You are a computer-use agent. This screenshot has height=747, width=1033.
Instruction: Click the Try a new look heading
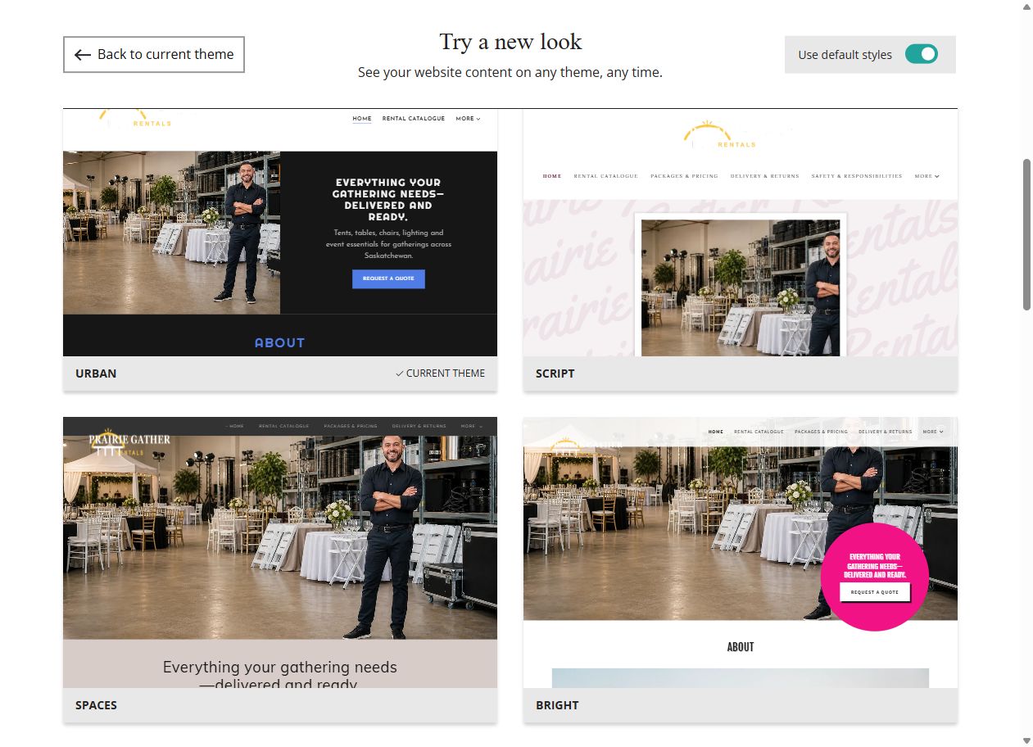(510, 42)
